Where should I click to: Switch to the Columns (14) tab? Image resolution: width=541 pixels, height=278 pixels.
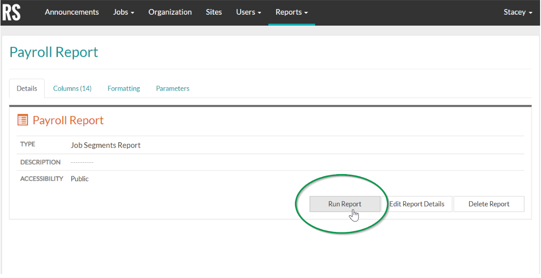pyautogui.click(x=72, y=88)
